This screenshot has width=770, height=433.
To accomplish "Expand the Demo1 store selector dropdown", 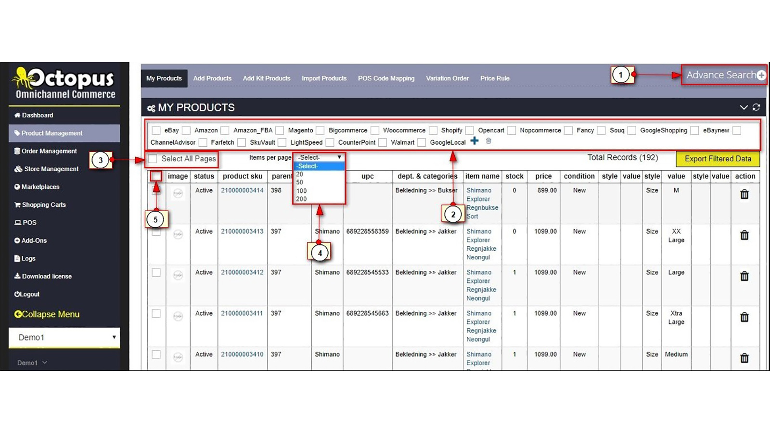I will [x=64, y=337].
